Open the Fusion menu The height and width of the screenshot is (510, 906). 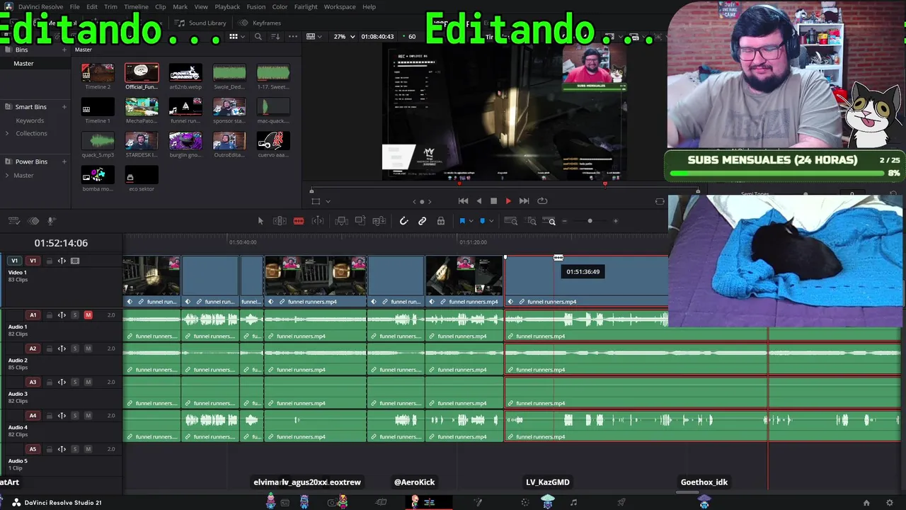pyautogui.click(x=256, y=7)
